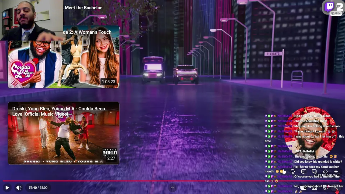
Task: Open 'A Woman's Touch' suggested video
Action: click(64, 57)
